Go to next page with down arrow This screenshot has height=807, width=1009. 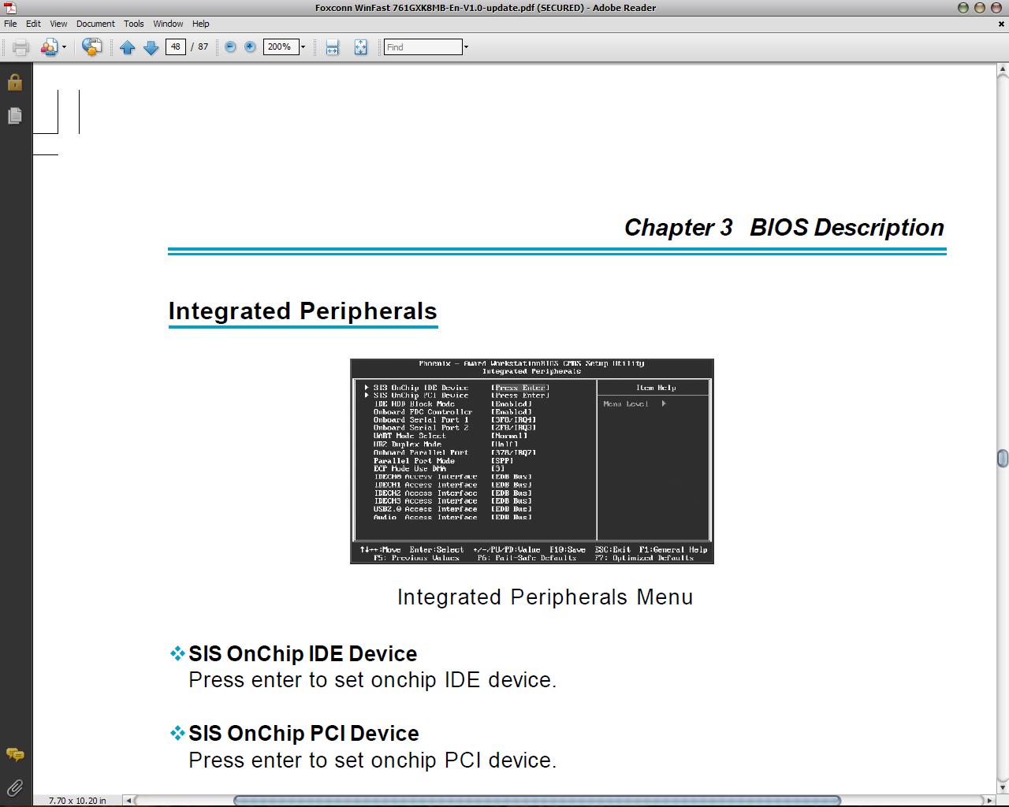click(151, 47)
